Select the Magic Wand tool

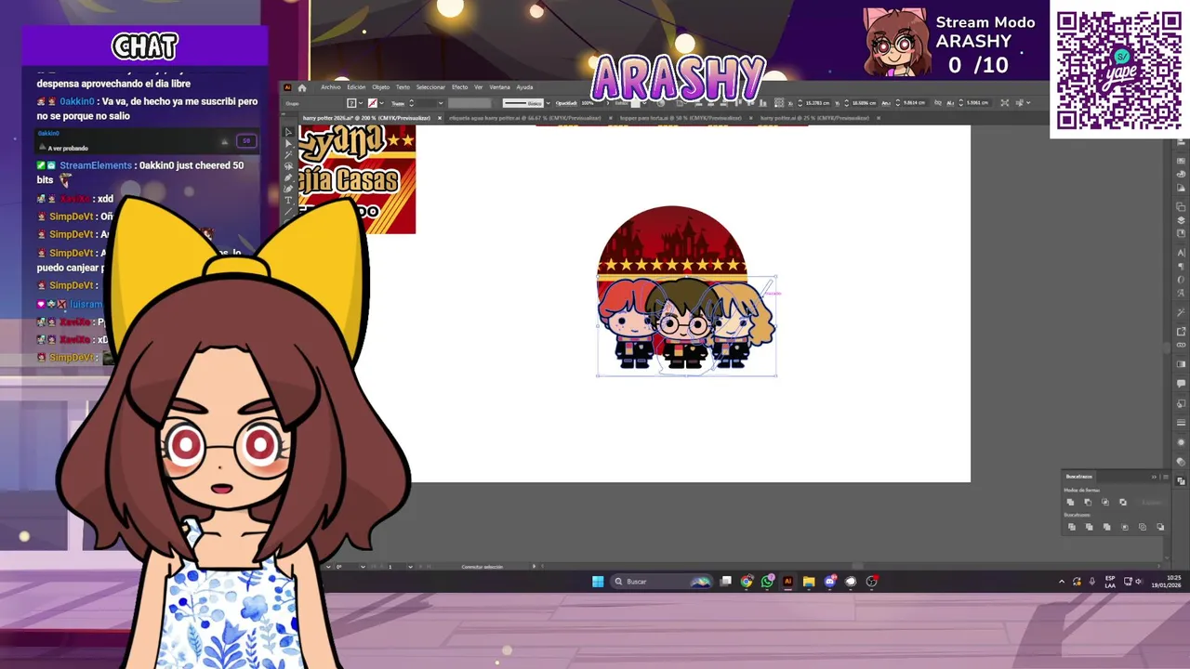[289, 155]
